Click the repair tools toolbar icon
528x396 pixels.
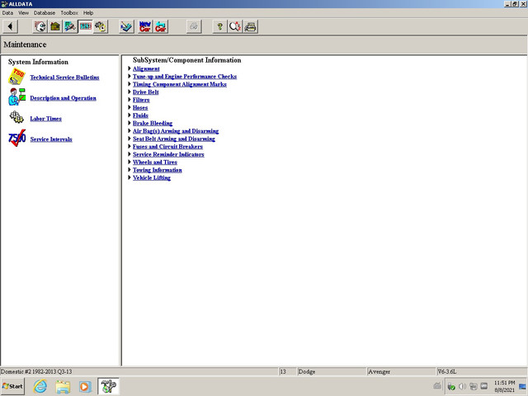click(x=70, y=26)
